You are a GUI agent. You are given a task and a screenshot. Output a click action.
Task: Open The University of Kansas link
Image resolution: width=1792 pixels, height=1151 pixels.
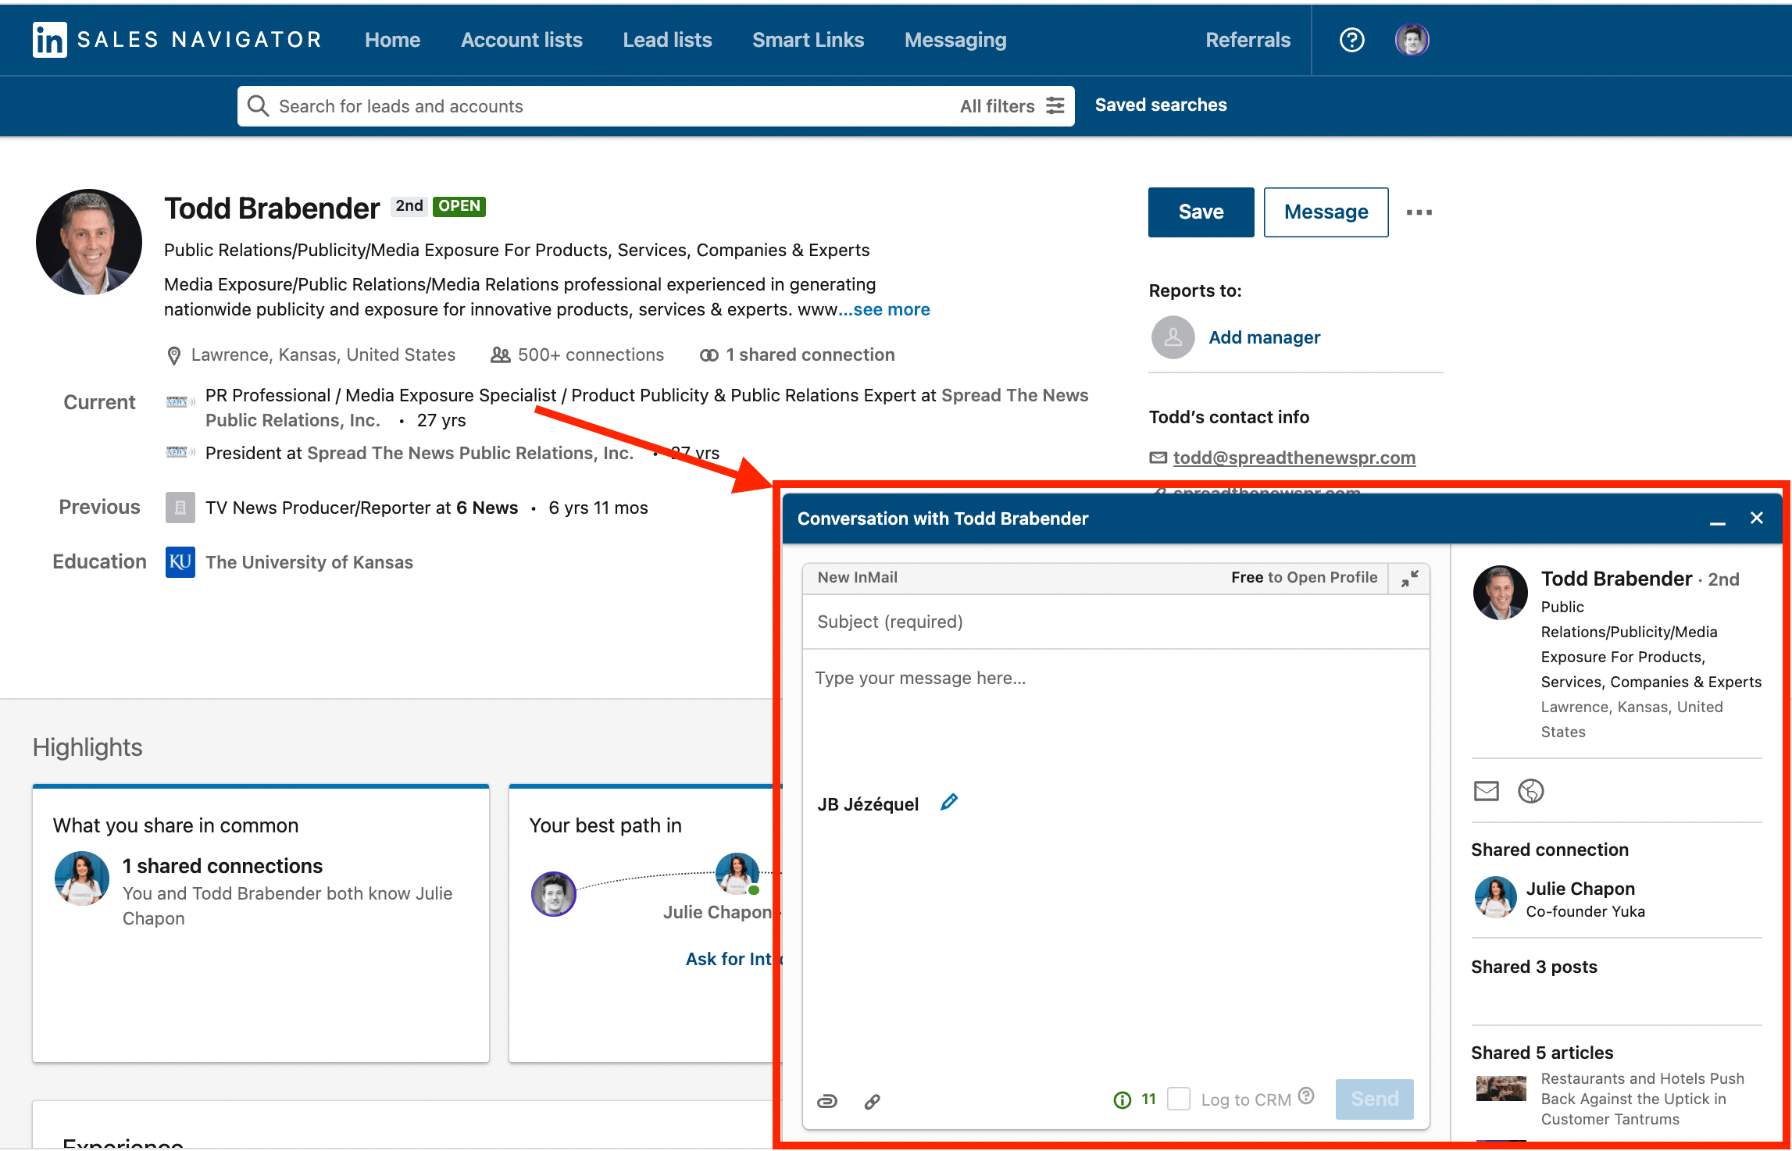point(309,562)
